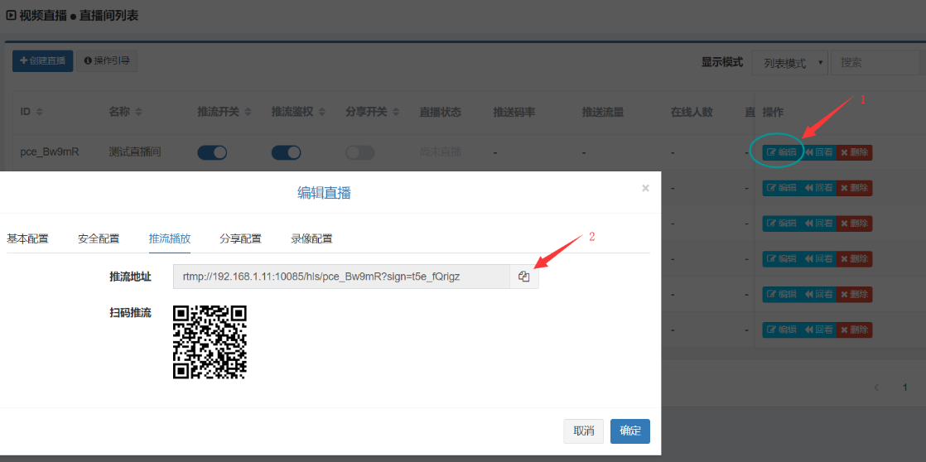Image resolution: width=926 pixels, height=462 pixels.
Task: Click the play icon beside 视频直播 heading
Action: [x=11, y=16]
